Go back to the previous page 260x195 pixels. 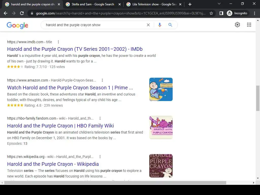coord(6,13)
